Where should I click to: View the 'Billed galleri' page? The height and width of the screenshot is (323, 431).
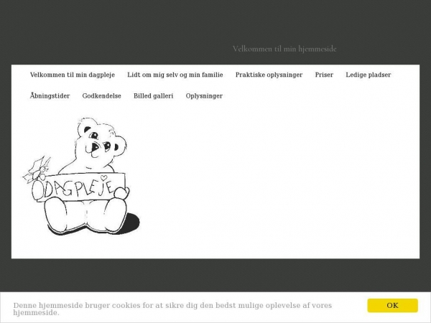tap(153, 95)
